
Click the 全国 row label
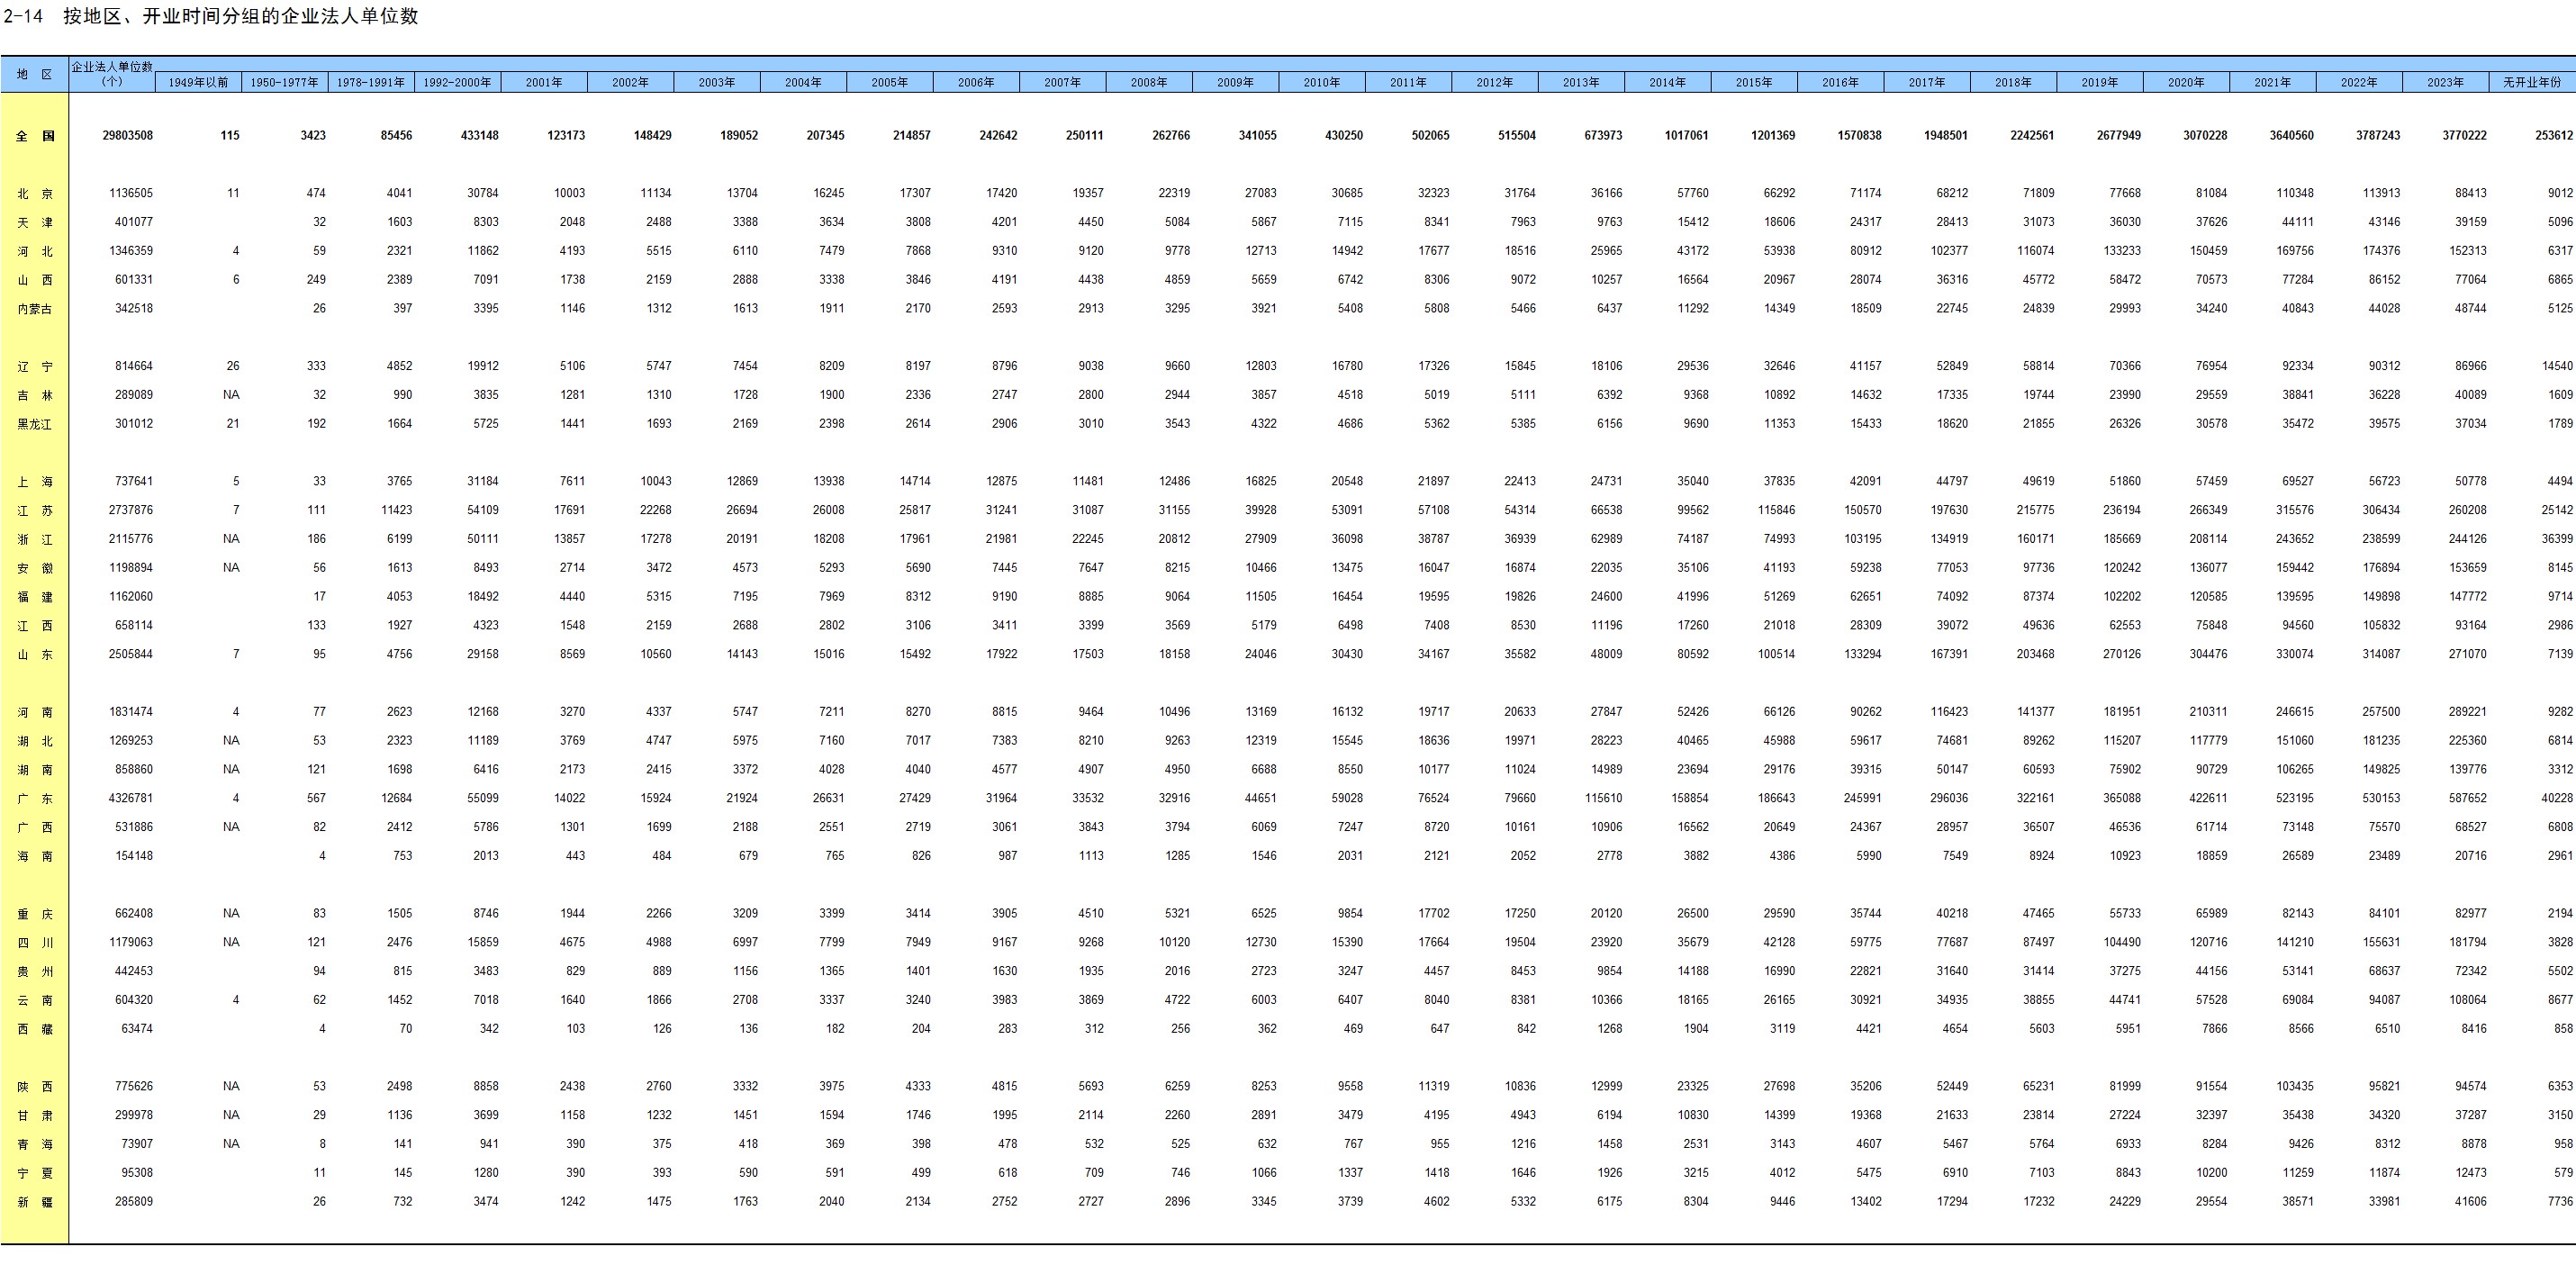tap(34, 136)
